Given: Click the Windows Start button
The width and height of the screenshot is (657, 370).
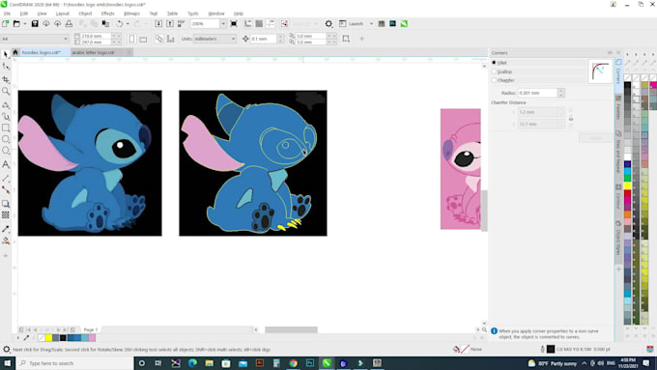Looking at the screenshot, I should [8, 363].
